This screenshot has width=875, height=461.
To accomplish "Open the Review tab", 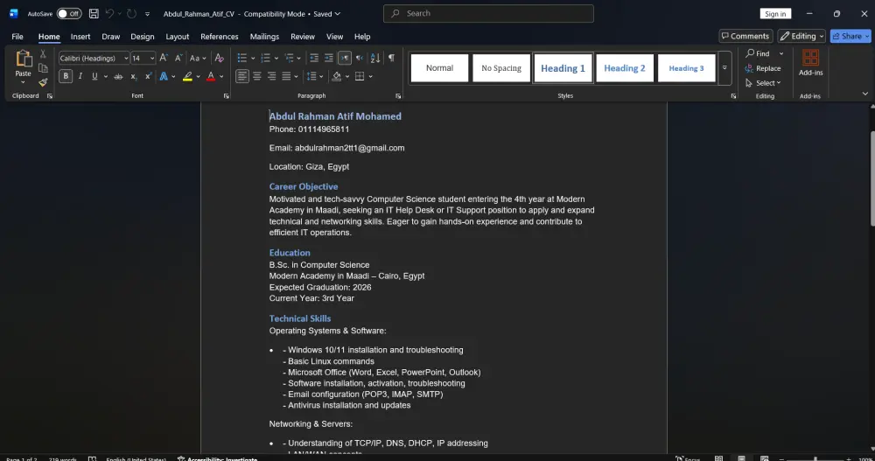I will (x=303, y=36).
